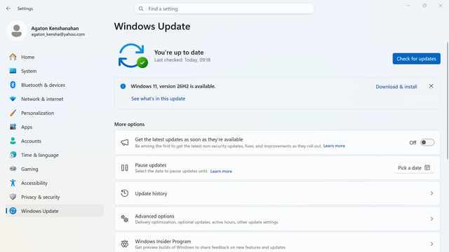This screenshot has width=449, height=252.
Task: Click Check for updates button
Action: 416,59
